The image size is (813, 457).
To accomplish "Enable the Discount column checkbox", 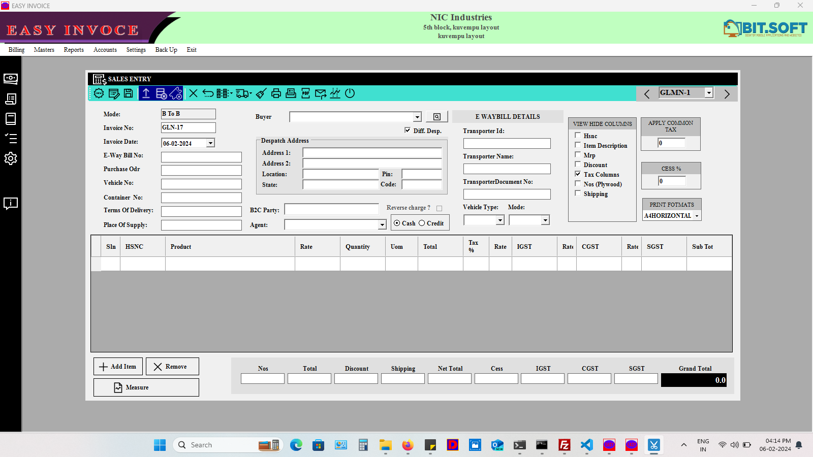I will tap(578, 164).
